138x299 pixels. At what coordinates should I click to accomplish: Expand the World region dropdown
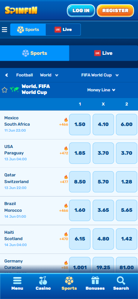point(49,75)
